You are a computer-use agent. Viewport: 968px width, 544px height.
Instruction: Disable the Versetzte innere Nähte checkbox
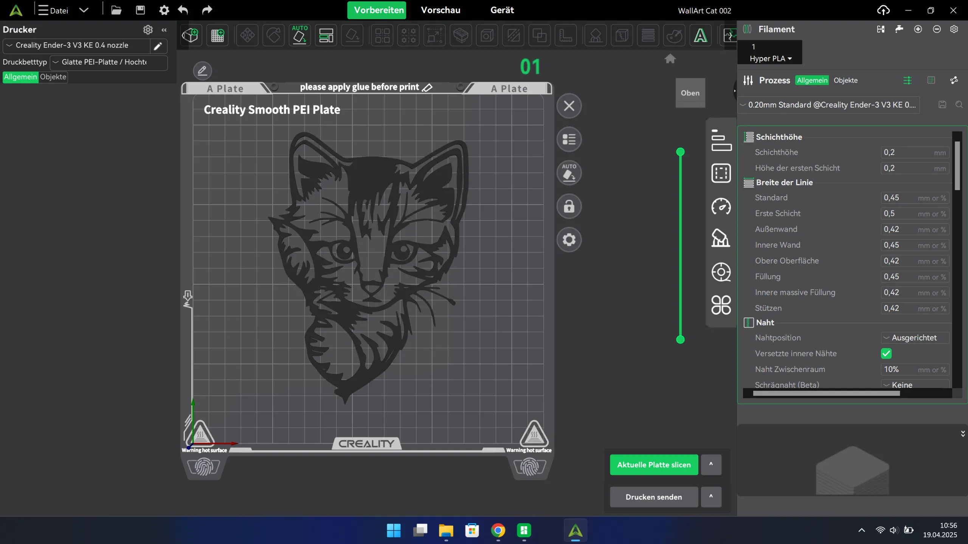[x=887, y=354]
